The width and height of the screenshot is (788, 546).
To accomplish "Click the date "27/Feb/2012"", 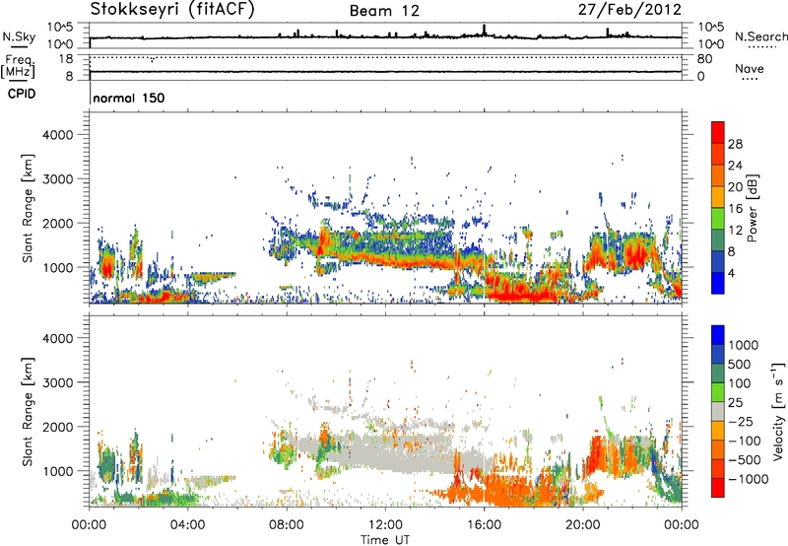I will click(630, 9).
